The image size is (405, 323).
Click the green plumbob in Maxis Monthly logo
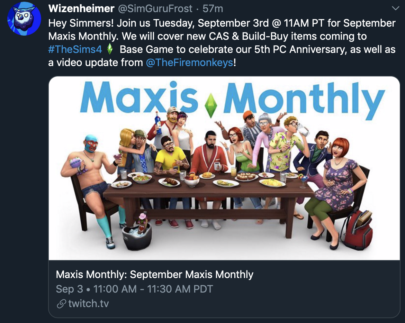click(211, 105)
